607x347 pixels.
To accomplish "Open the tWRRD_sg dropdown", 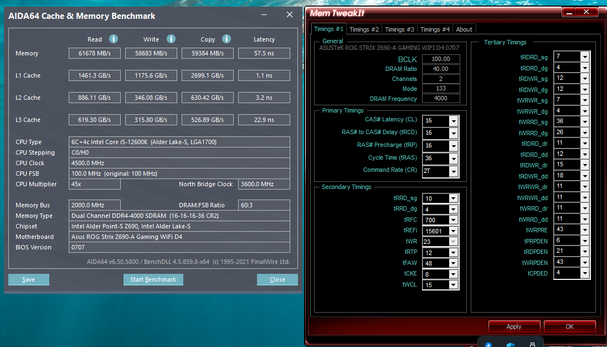I will click(584, 121).
